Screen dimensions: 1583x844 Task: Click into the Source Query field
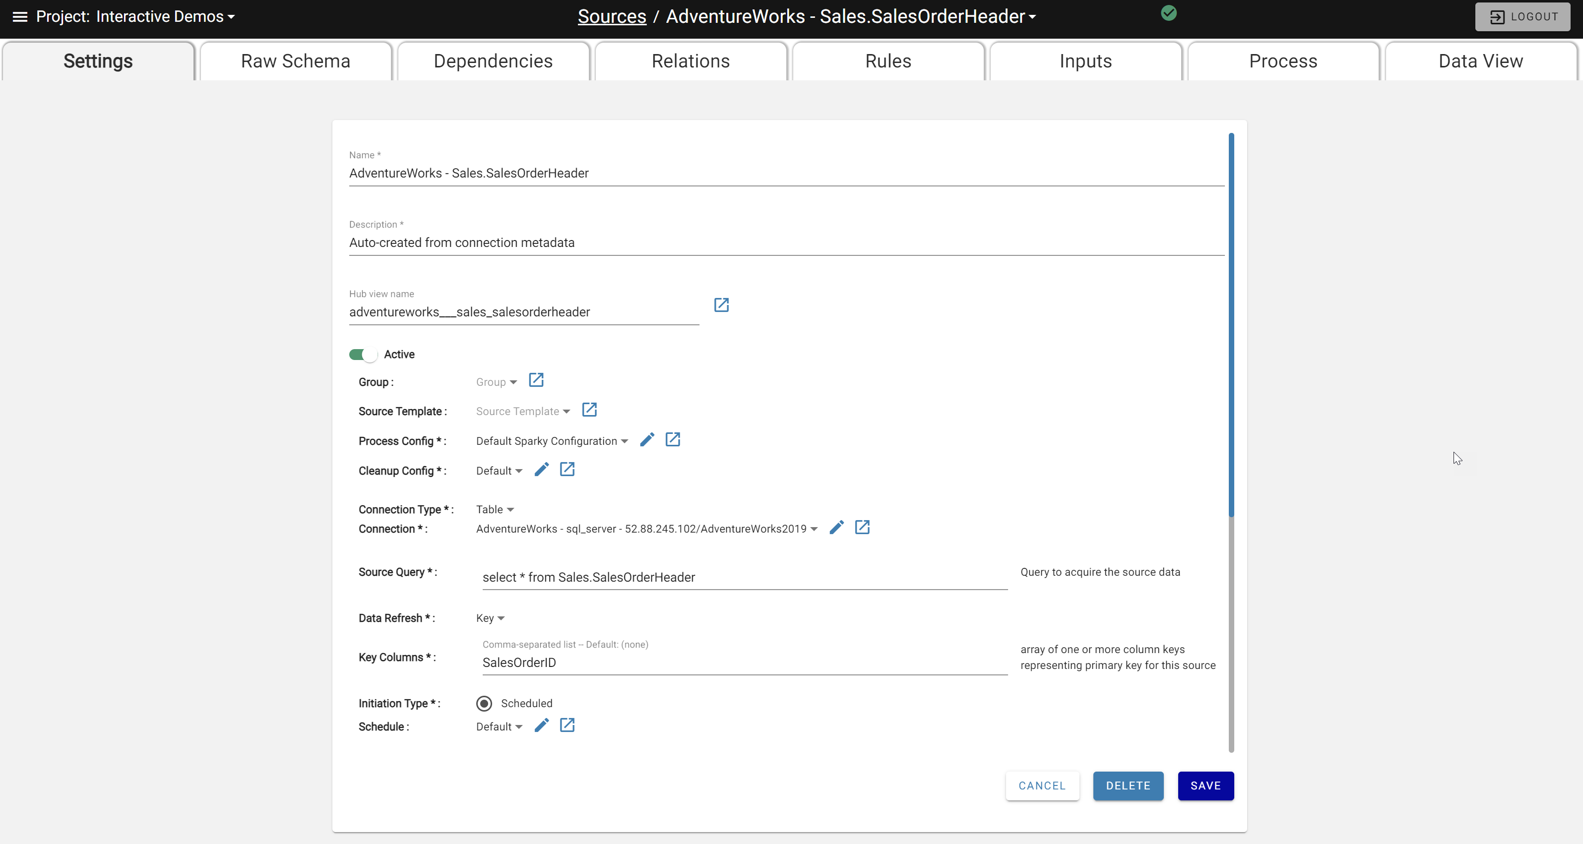coord(745,577)
